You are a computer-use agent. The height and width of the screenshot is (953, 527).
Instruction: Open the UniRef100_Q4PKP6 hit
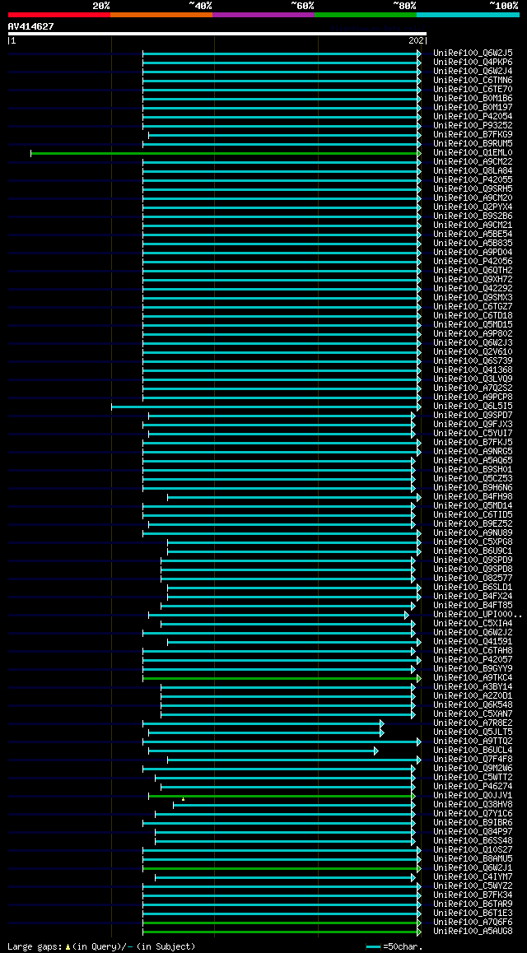click(x=473, y=63)
